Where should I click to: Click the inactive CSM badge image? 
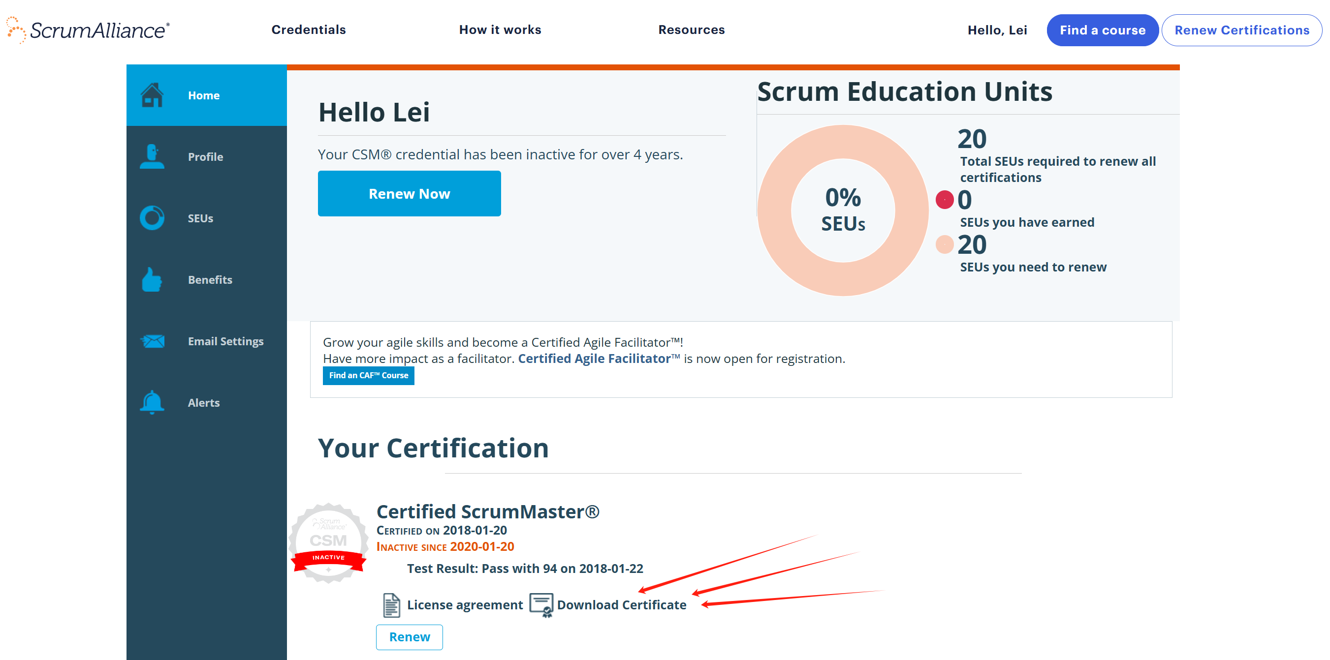[x=328, y=543]
